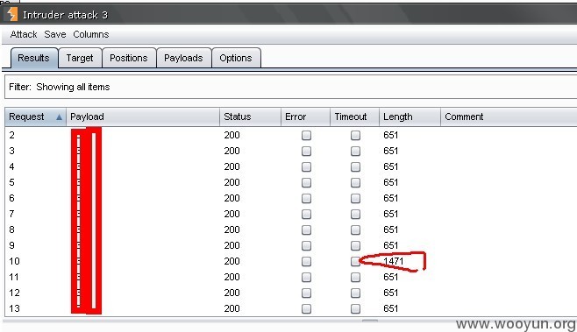Screen dimensions: 577x332
Task: Switch to the Payloads tab
Action: pyautogui.click(x=183, y=58)
